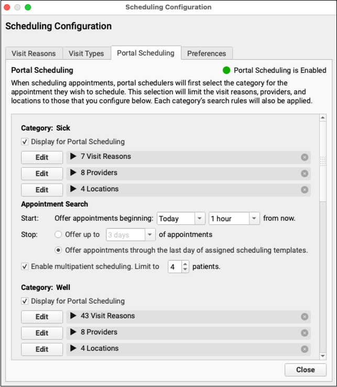
Task: Increase the multipatient limit with the stepper
Action: [185, 264]
